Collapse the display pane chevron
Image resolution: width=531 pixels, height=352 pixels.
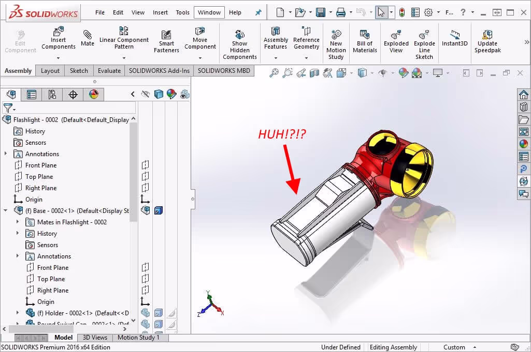click(133, 94)
